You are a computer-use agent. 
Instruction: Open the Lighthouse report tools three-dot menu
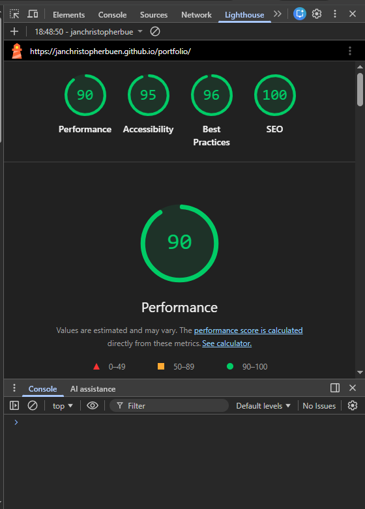(x=350, y=51)
